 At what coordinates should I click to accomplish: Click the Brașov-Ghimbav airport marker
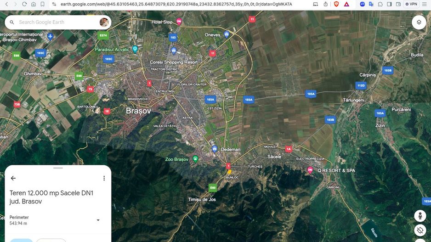[50, 36]
